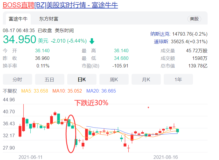219x160 pixels.
Task: Click the 2021-08-16 date axis label
Action: click(165, 157)
